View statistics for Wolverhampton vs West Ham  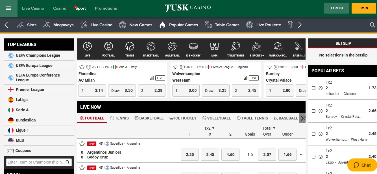coord(246,78)
